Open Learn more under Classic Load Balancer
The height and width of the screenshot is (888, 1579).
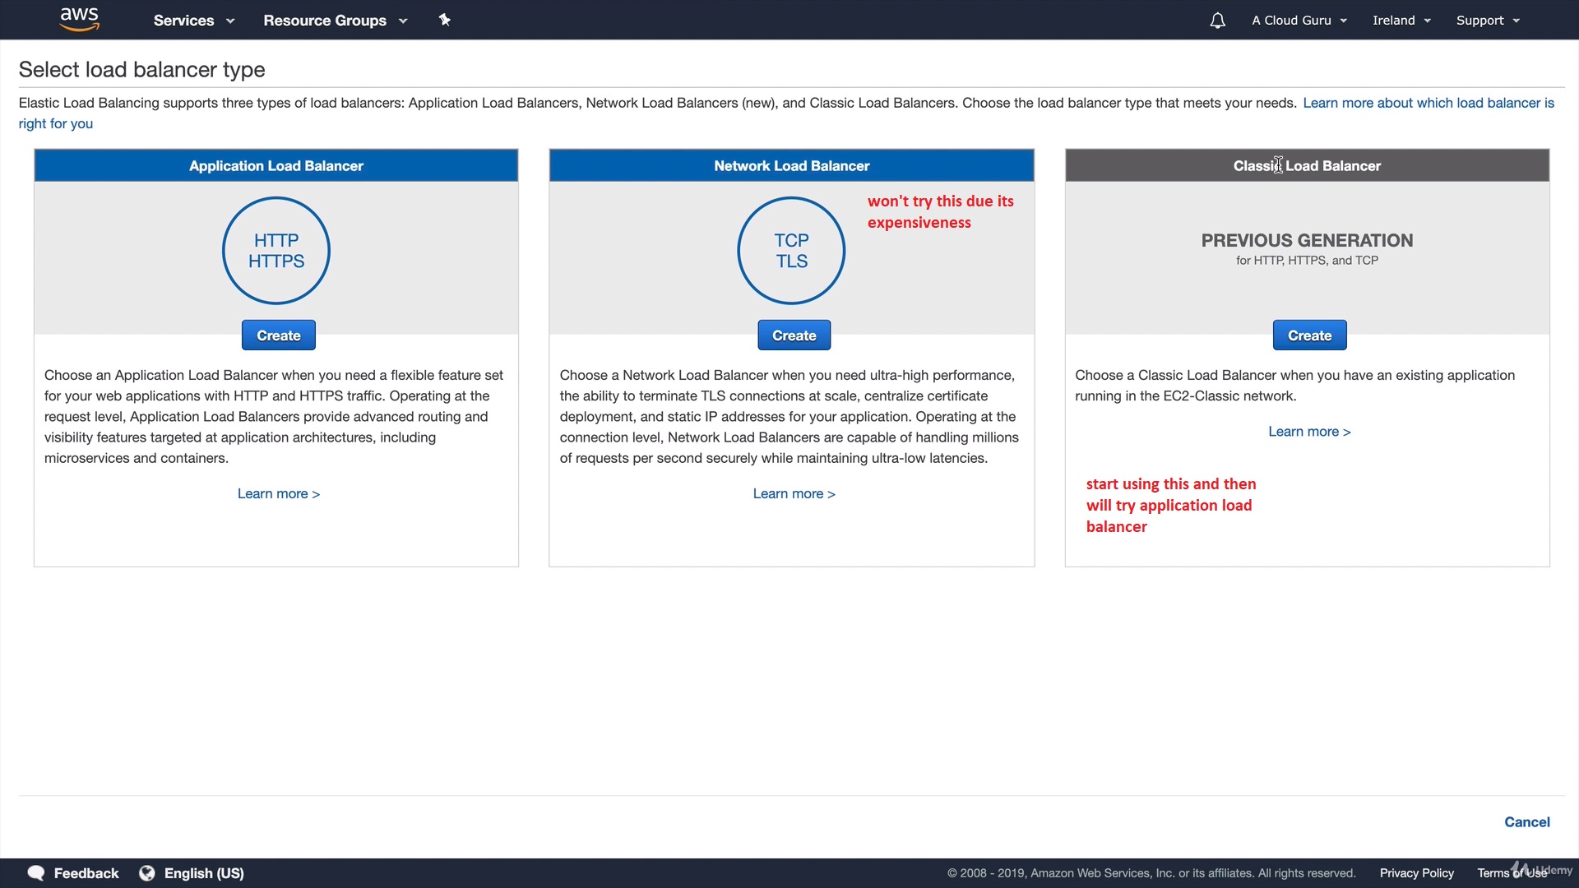coord(1309,432)
